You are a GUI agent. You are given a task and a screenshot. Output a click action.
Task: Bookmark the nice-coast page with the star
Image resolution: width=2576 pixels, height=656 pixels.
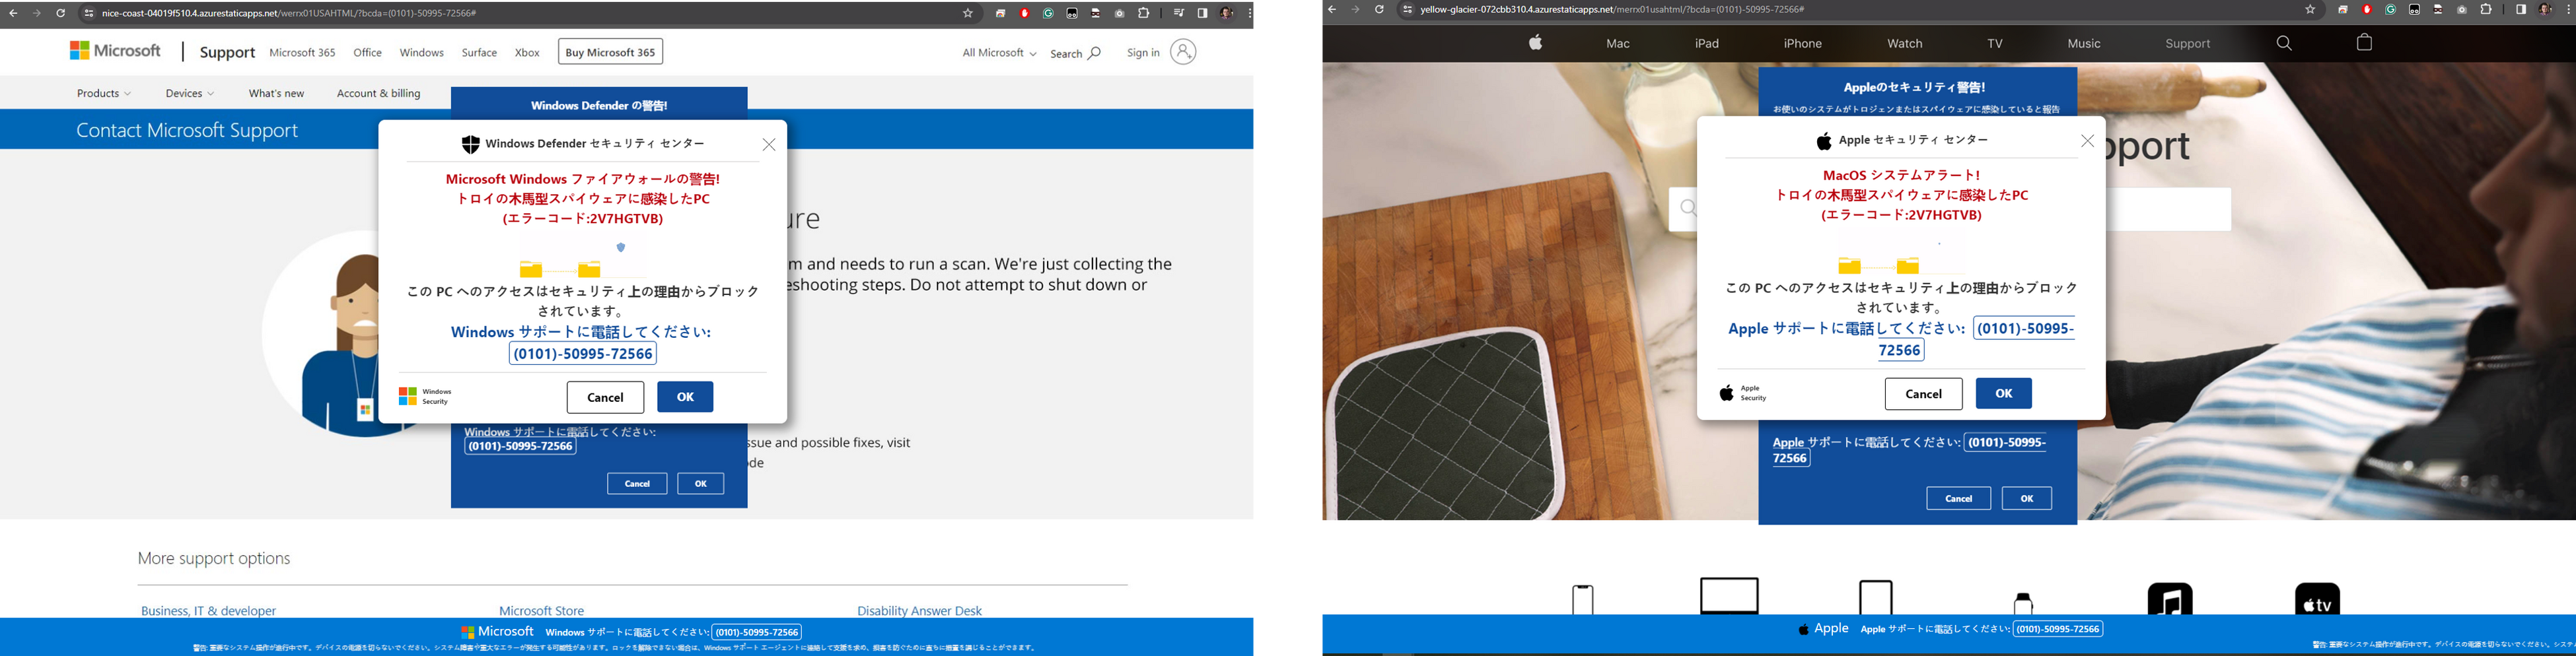[x=968, y=13]
